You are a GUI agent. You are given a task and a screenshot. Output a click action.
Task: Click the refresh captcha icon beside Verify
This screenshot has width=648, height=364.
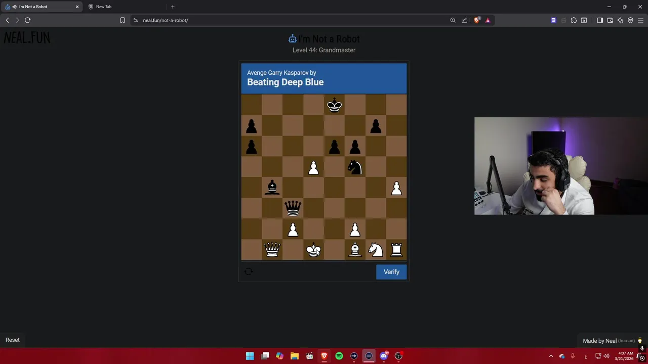[x=249, y=271]
